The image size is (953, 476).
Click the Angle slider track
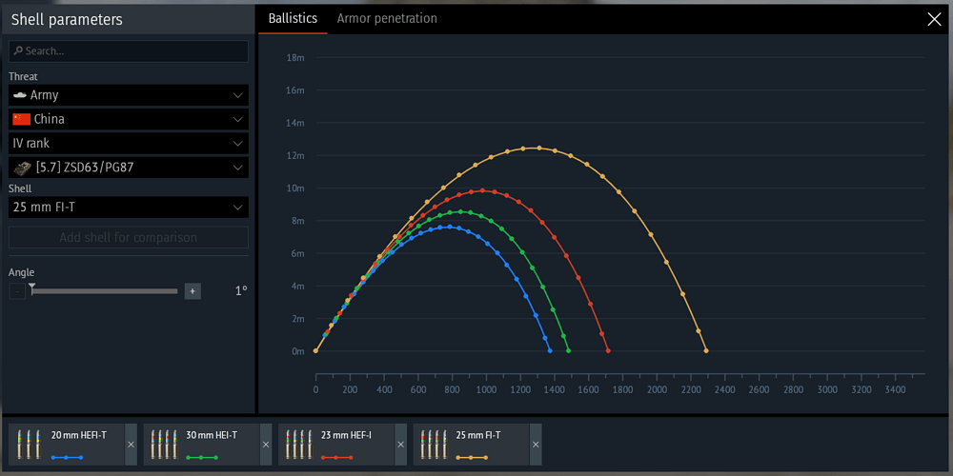(x=105, y=291)
